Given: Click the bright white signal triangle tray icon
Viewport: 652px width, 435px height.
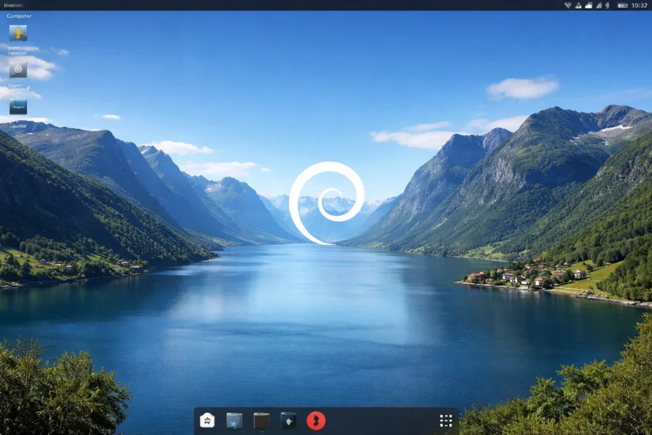Looking at the screenshot, I should (x=589, y=5).
